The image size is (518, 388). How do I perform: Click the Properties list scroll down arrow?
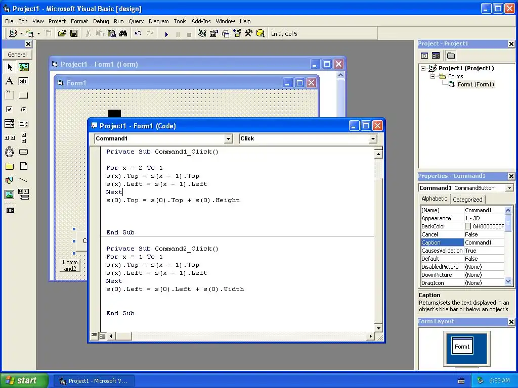(508, 281)
